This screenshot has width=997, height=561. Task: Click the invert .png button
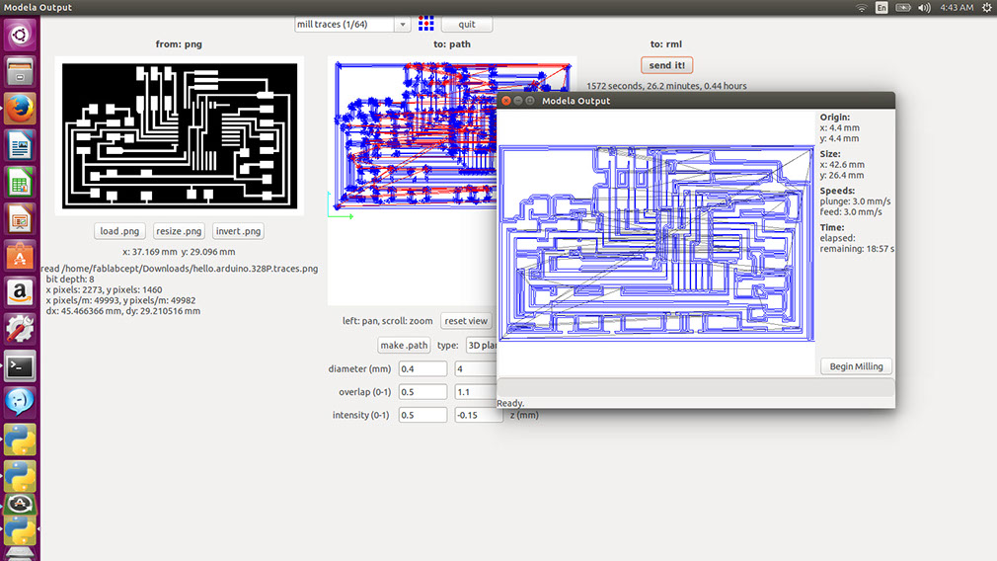(x=238, y=231)
